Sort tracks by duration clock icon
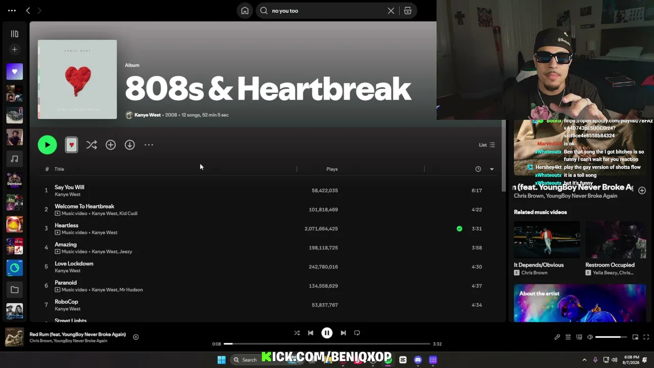 [478, 169]
